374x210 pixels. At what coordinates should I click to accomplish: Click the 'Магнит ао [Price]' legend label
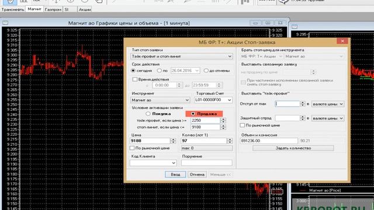coord(325,190)
